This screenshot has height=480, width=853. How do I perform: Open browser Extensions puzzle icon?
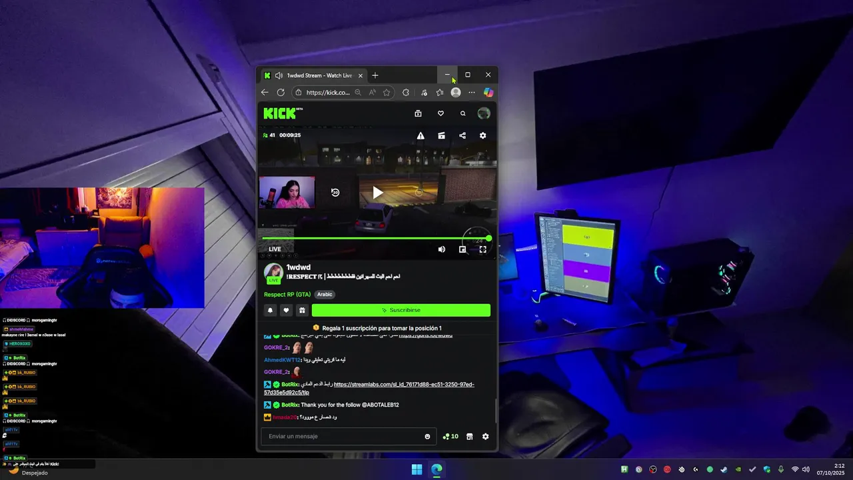(406, 93)
